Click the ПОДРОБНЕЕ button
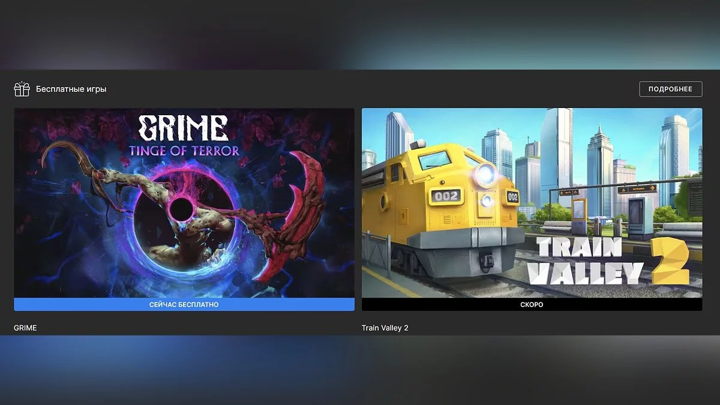720x405 pixels. pyautogui.click(x=670, y=89)
